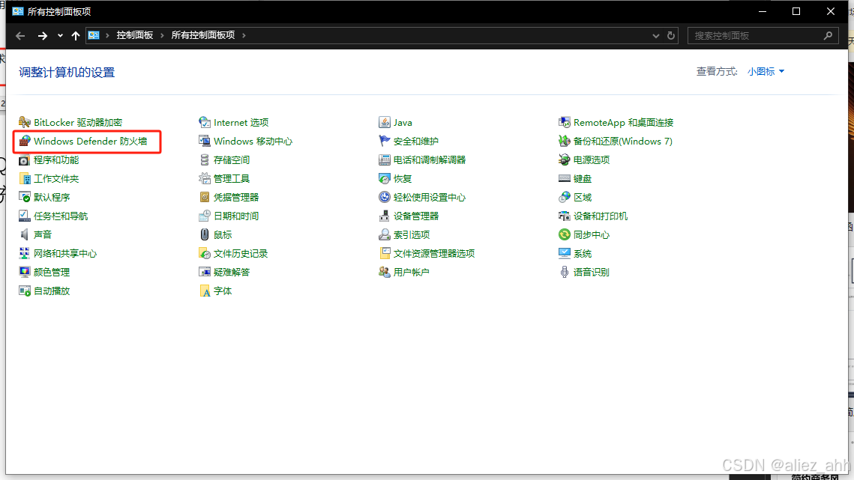Viewport: 854px width, 480px height.
Task: Click the 同步中心 green sync icon
Action: (x=565, y=234)
